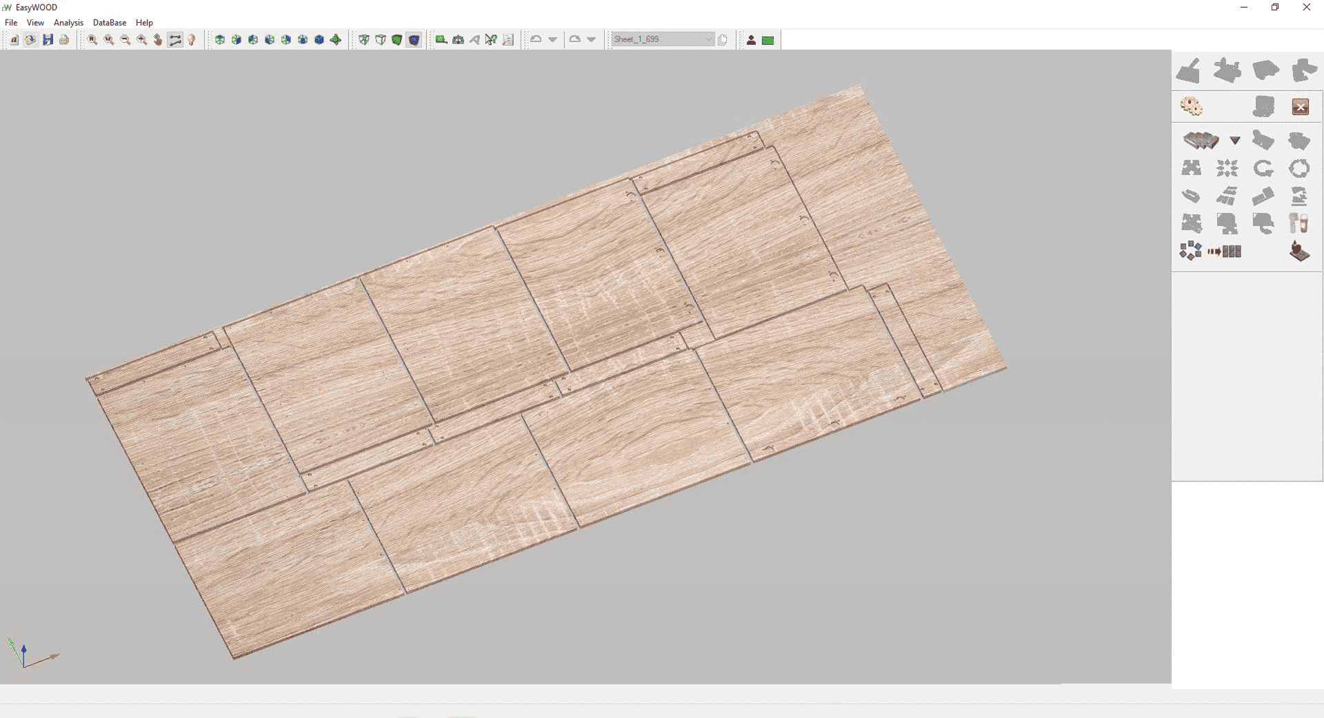Click the first gray piece icon at panel top
1324x718 pixels.
(1189, 71)
